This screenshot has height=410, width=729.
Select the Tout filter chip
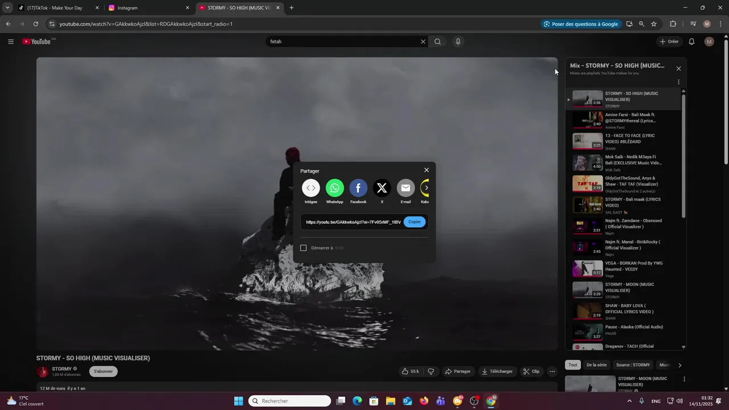(x=573, y=365)
